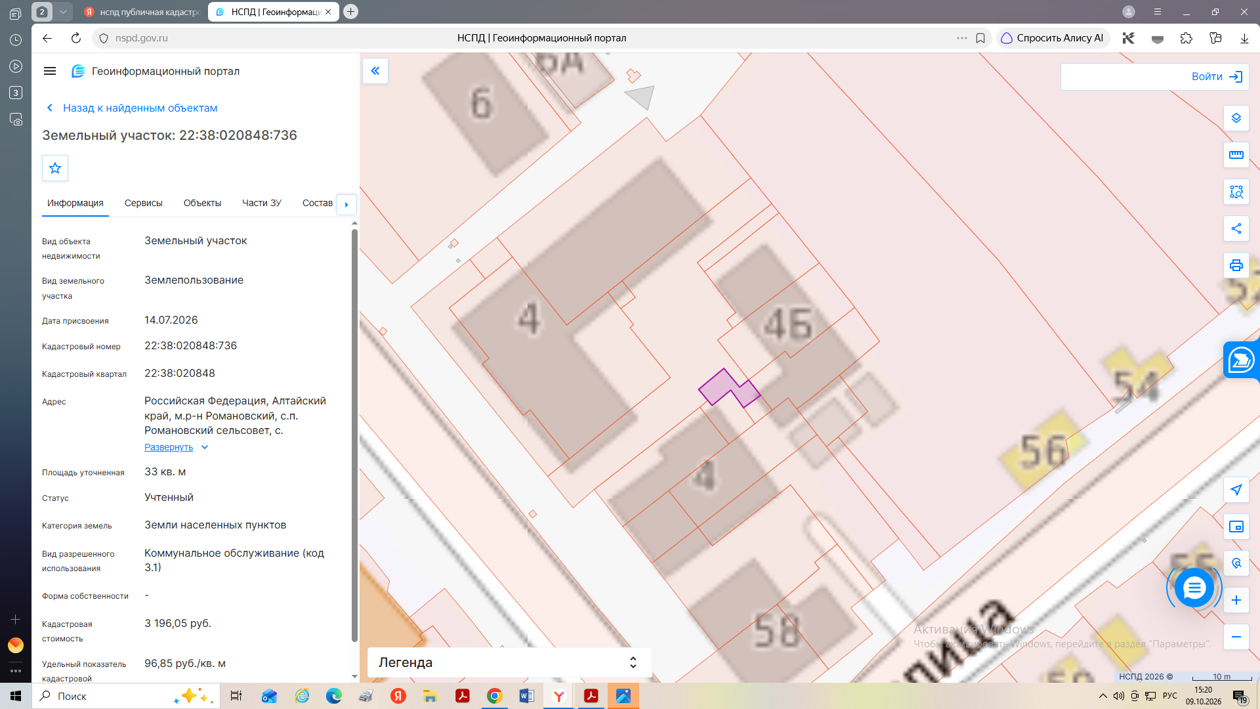Viewport: 1260px width, 709px height.
Task: Click the highlighted purple land parcel
Action: pyautogui.click(x=722, y=385)
